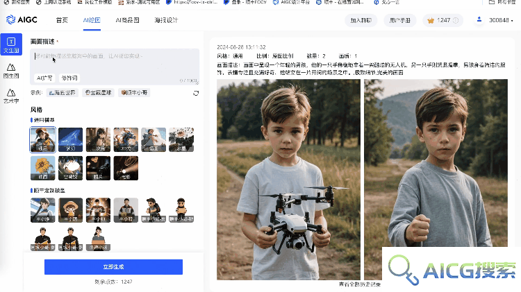Refresh the example prompts with the circular arrow
Viewport: 521px width, 292px height.
pyautogui.click(x=196, y=93)
